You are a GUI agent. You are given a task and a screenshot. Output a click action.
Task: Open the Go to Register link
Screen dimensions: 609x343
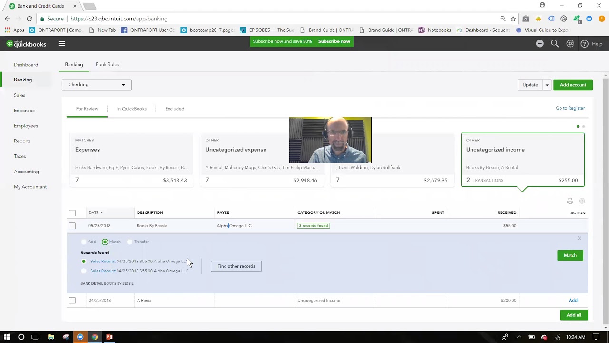(x=570, y=108)
